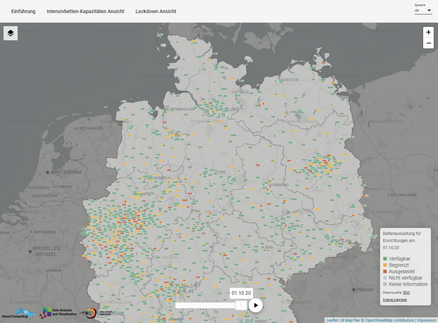Image resolution: width=438 pixels, height=323 pixels.
Task: Open the Sprache language dropdown
Action: [x=423, y=11]
